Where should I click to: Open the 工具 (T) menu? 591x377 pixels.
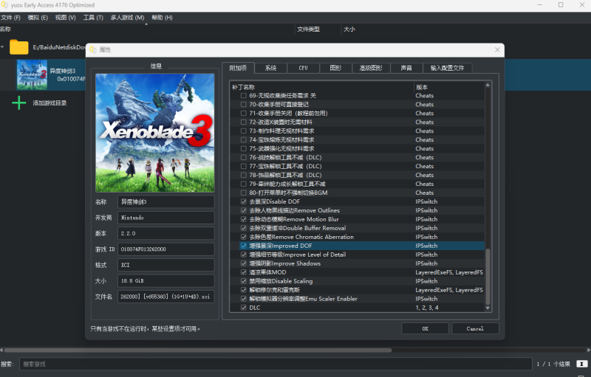93,18
